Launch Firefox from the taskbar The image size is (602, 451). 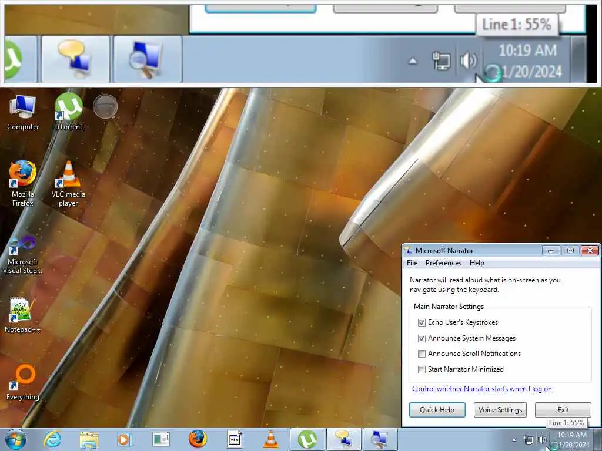(x=198, y=439)
